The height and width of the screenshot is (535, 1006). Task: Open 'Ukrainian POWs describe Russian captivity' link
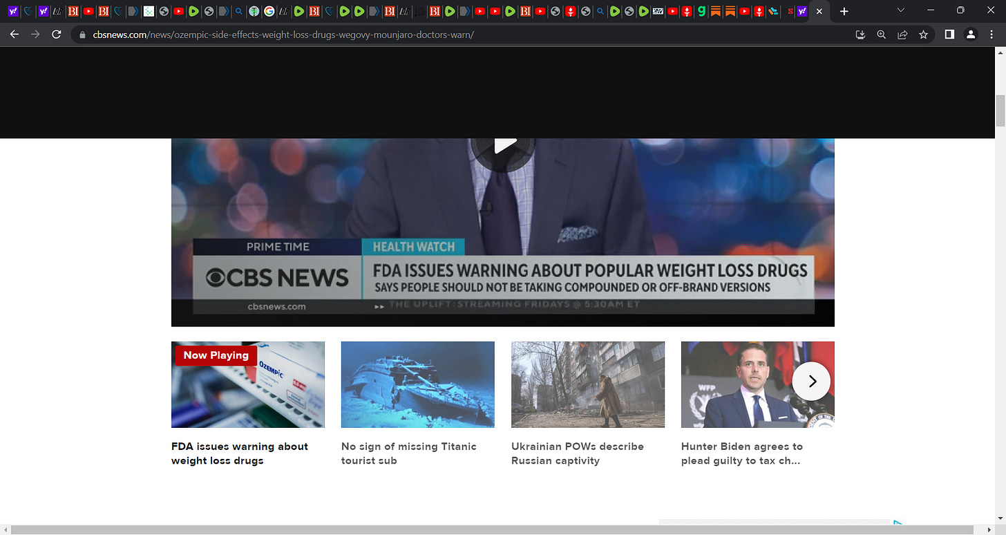578,453
